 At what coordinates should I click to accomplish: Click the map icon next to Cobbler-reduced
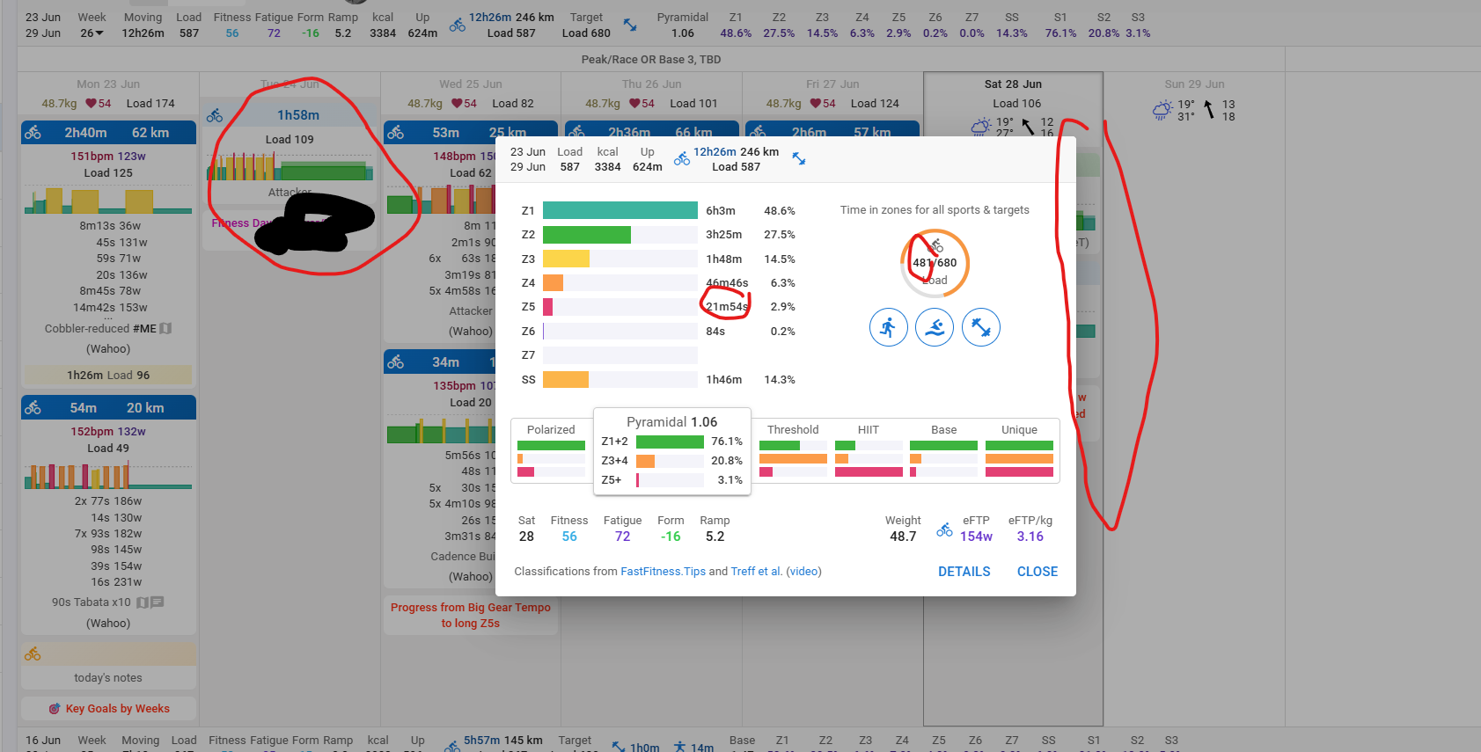165,329
